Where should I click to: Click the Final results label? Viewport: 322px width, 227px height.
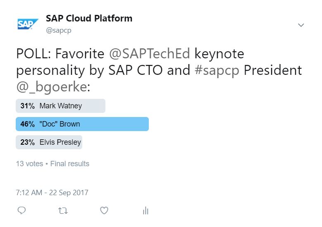click(69, 164)
